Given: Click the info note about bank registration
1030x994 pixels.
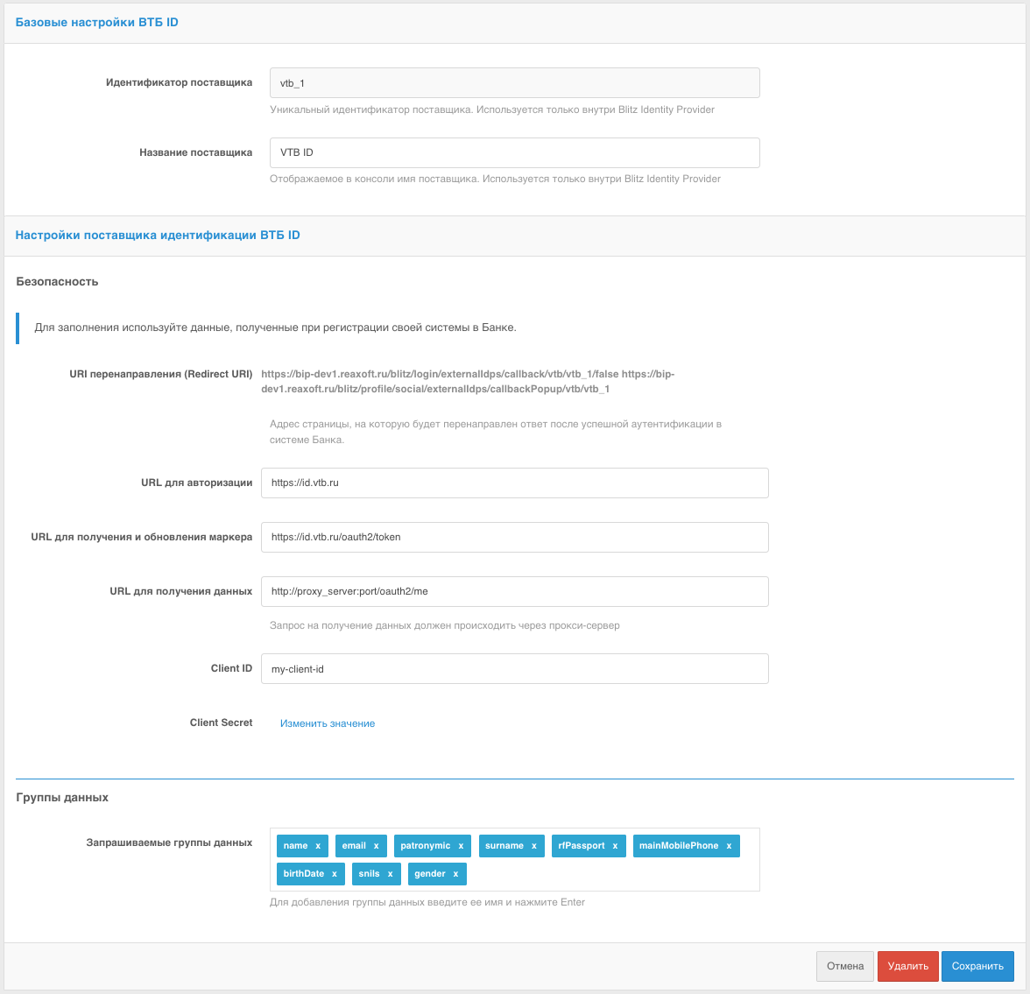Looking at the screenshot, I should [275, 328].
